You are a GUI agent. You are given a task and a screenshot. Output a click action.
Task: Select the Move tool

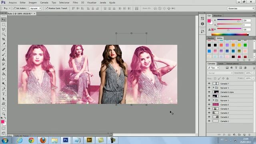point(4,20)
